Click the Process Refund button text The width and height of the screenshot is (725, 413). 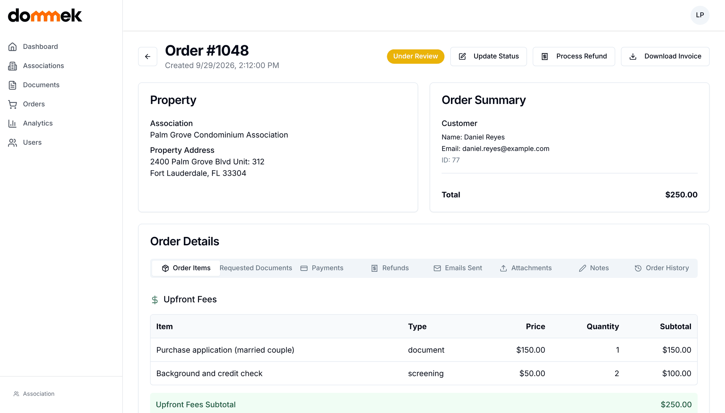(x=581, y=56)
